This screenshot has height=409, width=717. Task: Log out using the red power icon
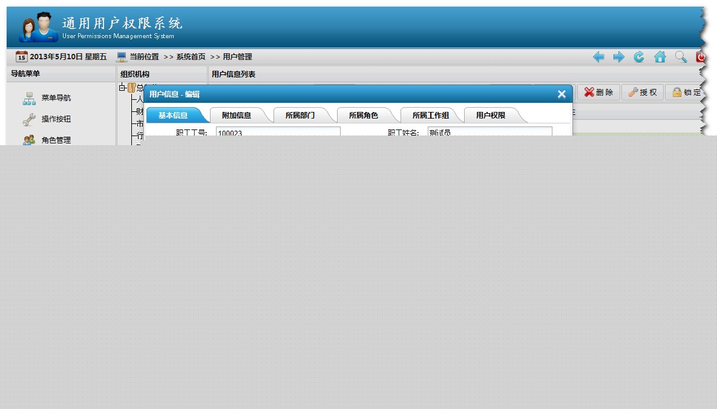(x=700, y=56)
